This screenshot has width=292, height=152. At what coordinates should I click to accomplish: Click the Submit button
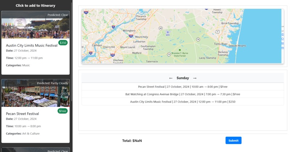(233, 140)
